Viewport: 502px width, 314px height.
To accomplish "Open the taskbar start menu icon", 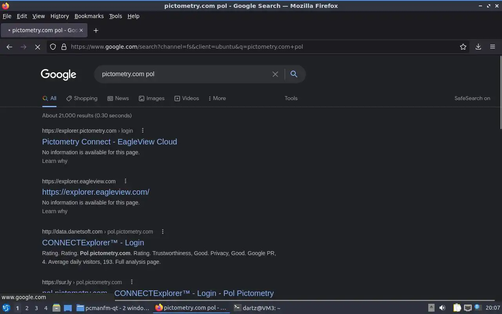I will [x=6, y=308].
